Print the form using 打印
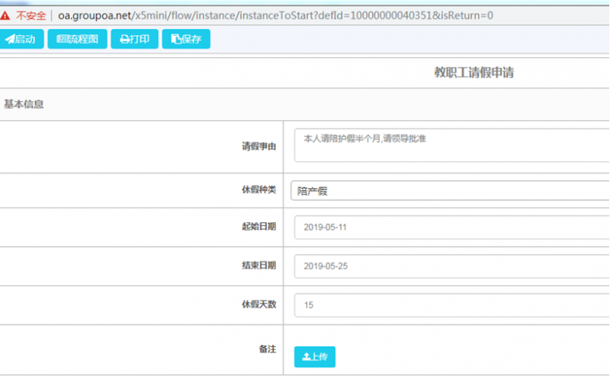This screenshot has height=376, width=610. click(x=134, y=39)
